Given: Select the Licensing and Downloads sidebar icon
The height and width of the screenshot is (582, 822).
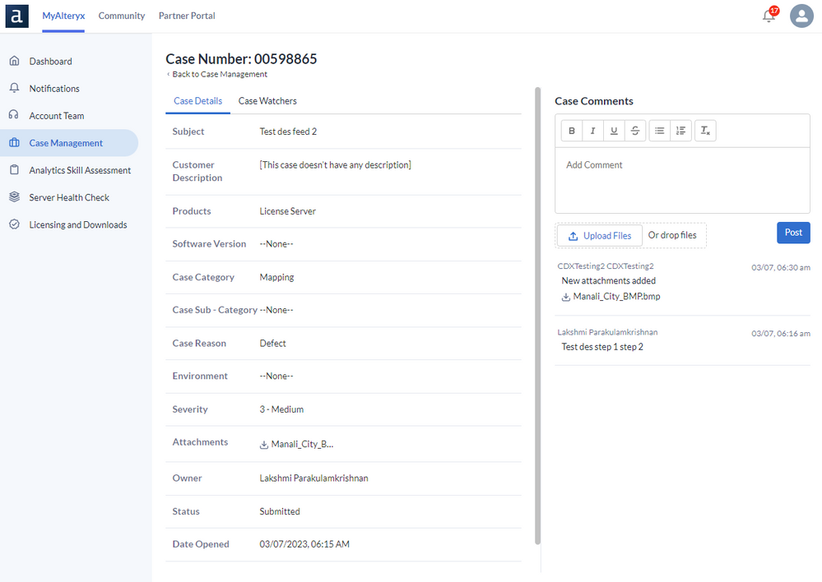Looking at the screenshot, I should click(x=14, y=224).
